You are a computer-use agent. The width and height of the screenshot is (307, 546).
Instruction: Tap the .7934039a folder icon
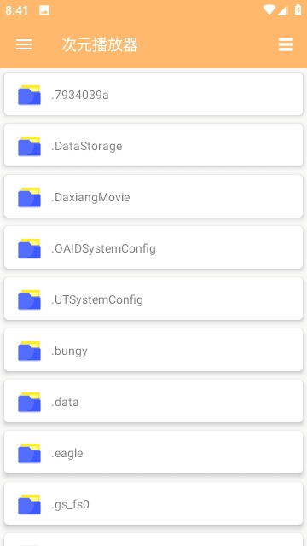(29, 95)
